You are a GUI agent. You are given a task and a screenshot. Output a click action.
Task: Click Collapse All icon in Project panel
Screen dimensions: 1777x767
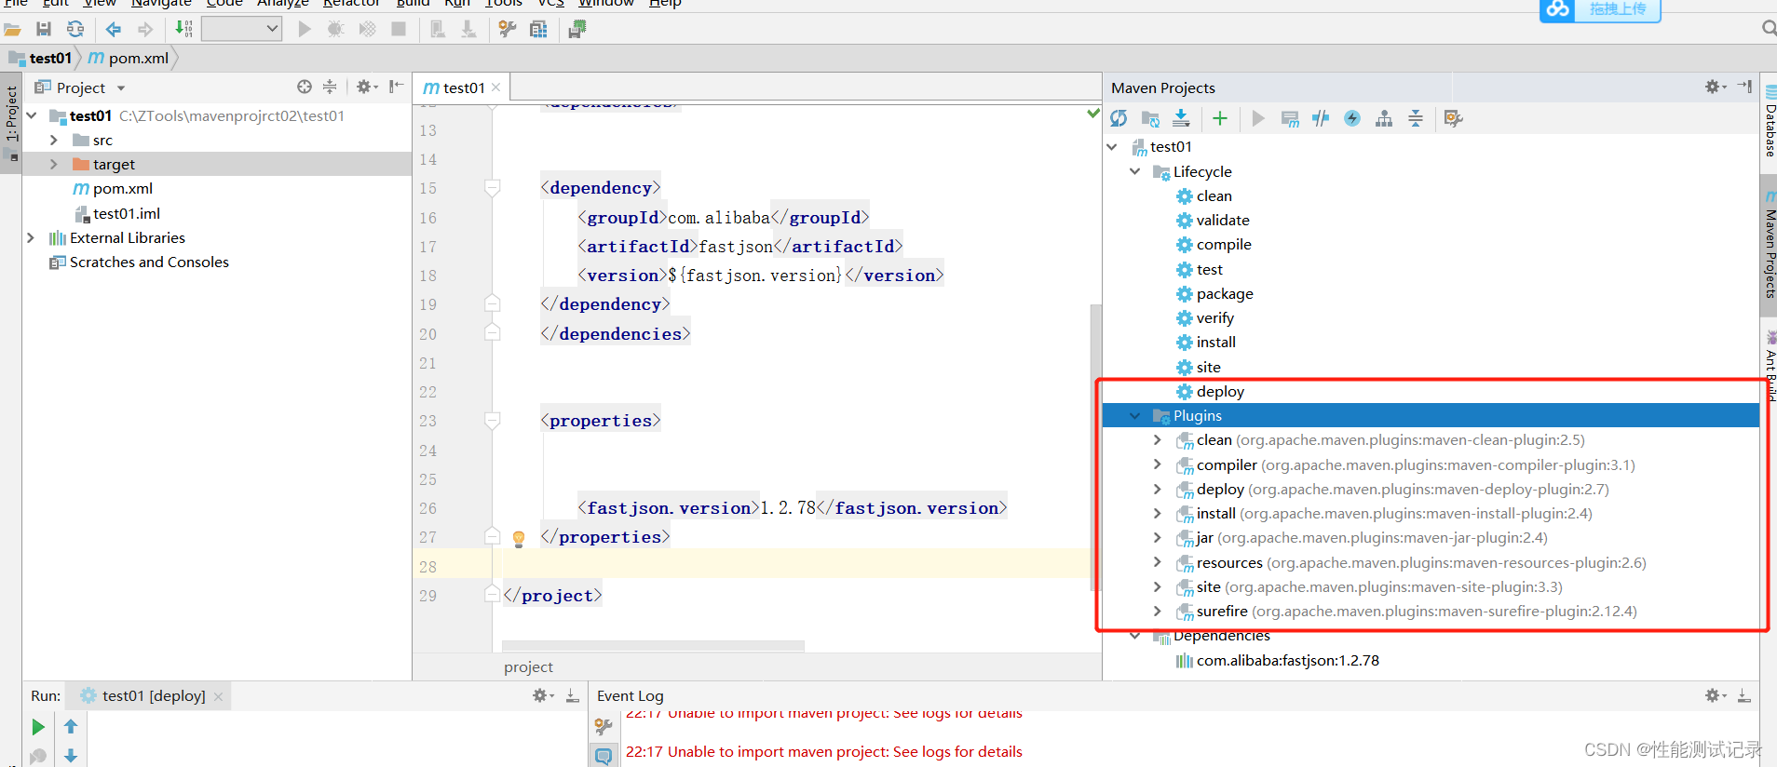pos(330,87)
